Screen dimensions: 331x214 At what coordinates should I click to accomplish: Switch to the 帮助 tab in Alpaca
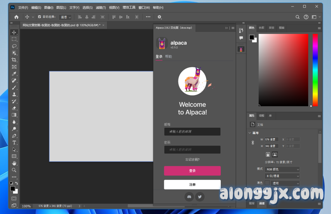(x=168, y=57)
